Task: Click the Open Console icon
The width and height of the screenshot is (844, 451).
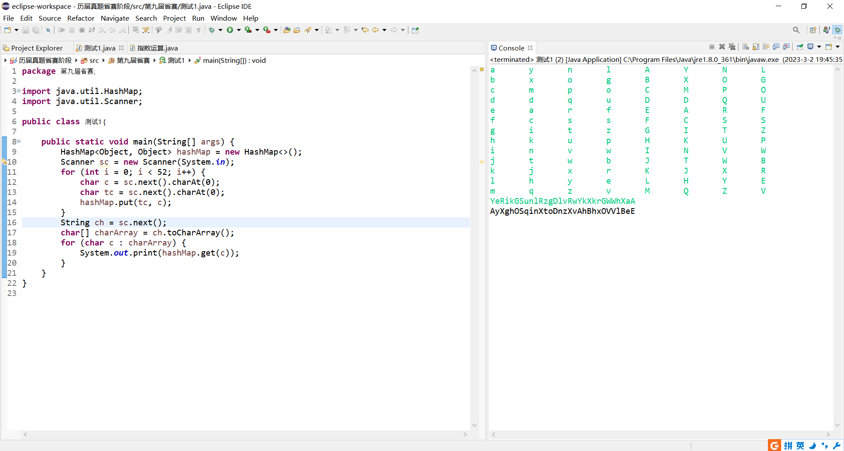Action: click(x=829, y=47)
